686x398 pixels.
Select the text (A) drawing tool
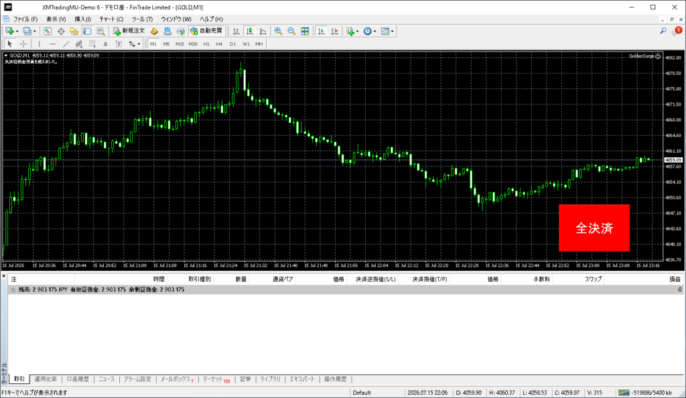[x=105, y=43]
